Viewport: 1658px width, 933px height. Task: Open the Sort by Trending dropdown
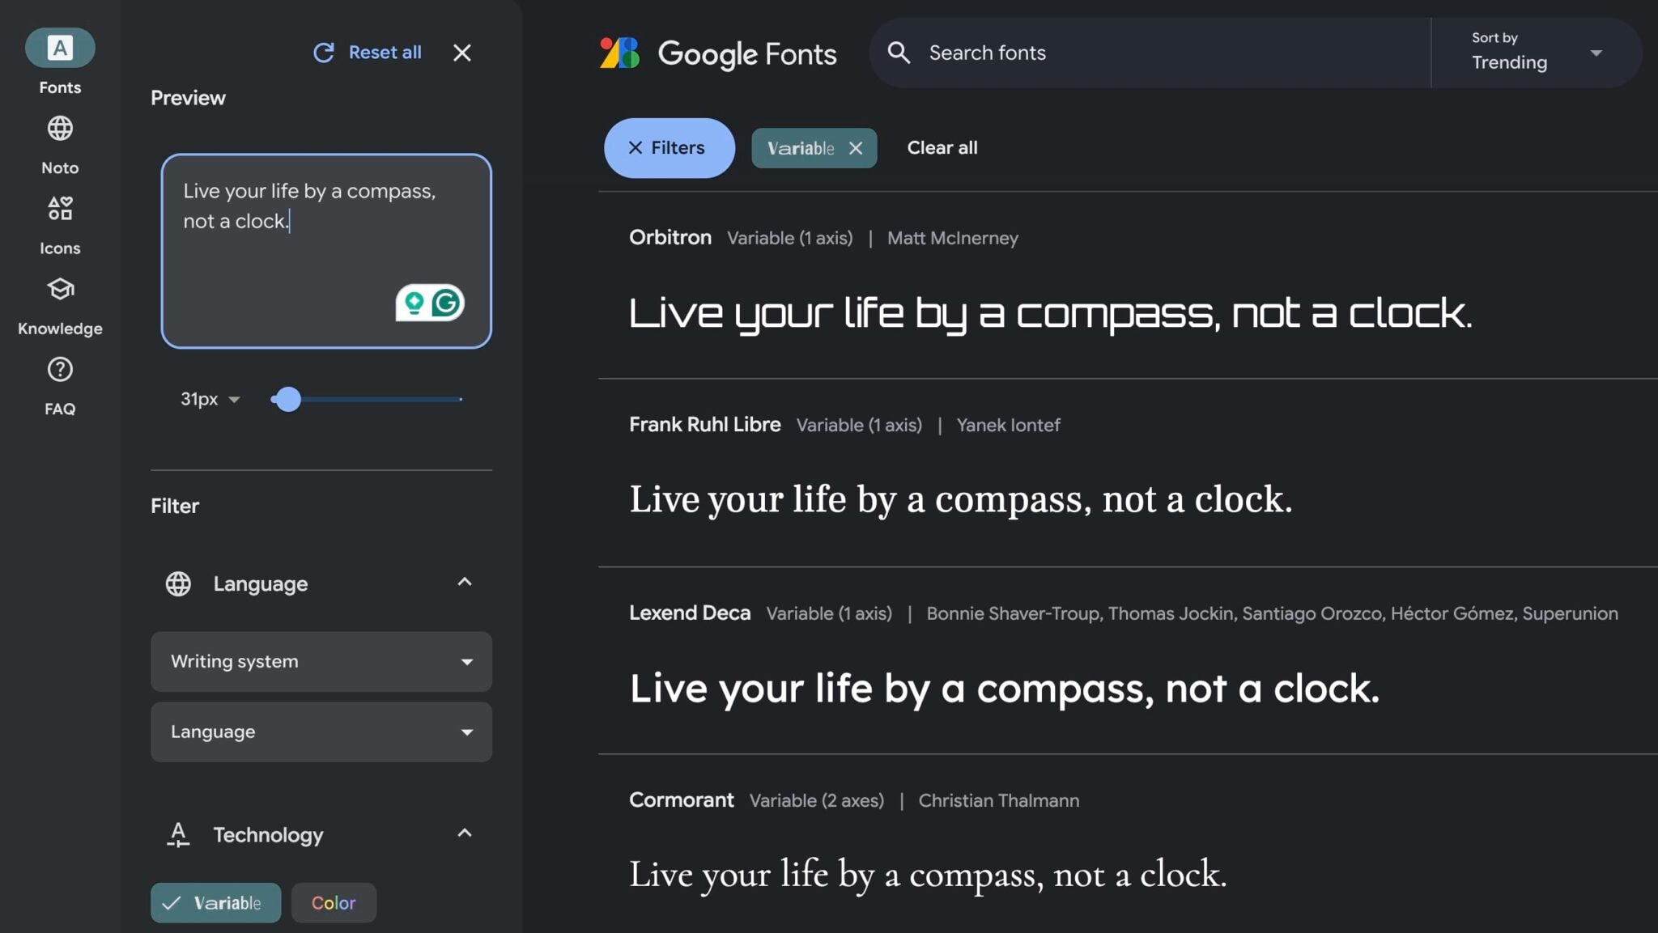(x=1535, y=53)
